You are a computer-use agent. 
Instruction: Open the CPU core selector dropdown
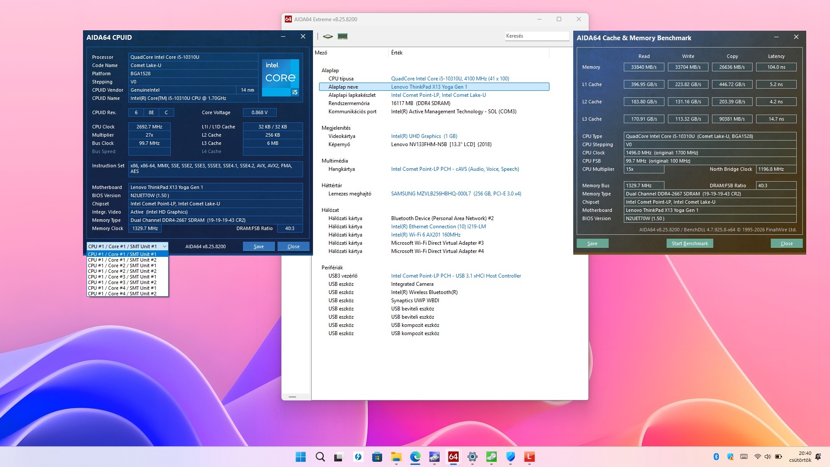(x=127, y=246)
